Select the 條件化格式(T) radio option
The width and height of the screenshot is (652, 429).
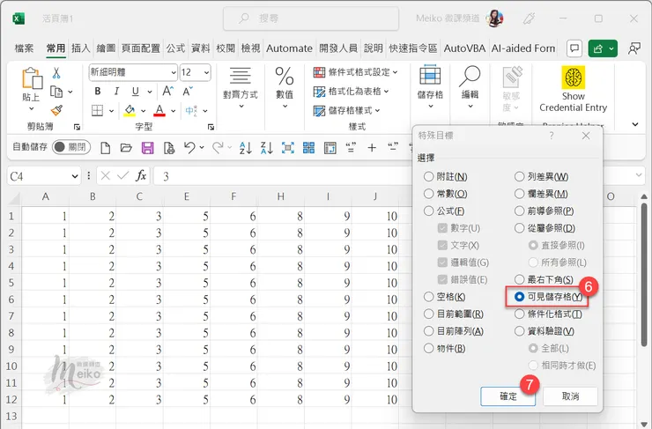click(519, 314)
